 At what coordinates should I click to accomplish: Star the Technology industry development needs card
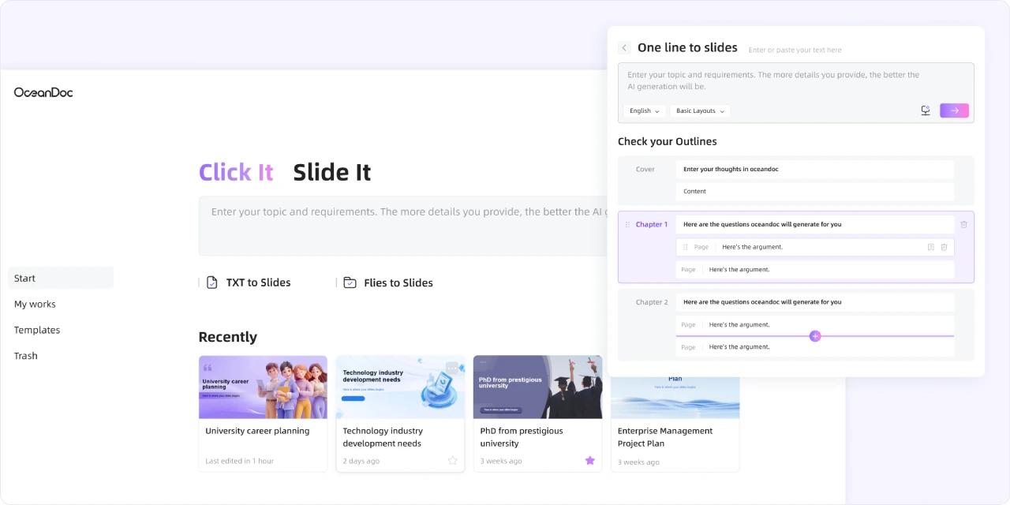pos(452,461)
